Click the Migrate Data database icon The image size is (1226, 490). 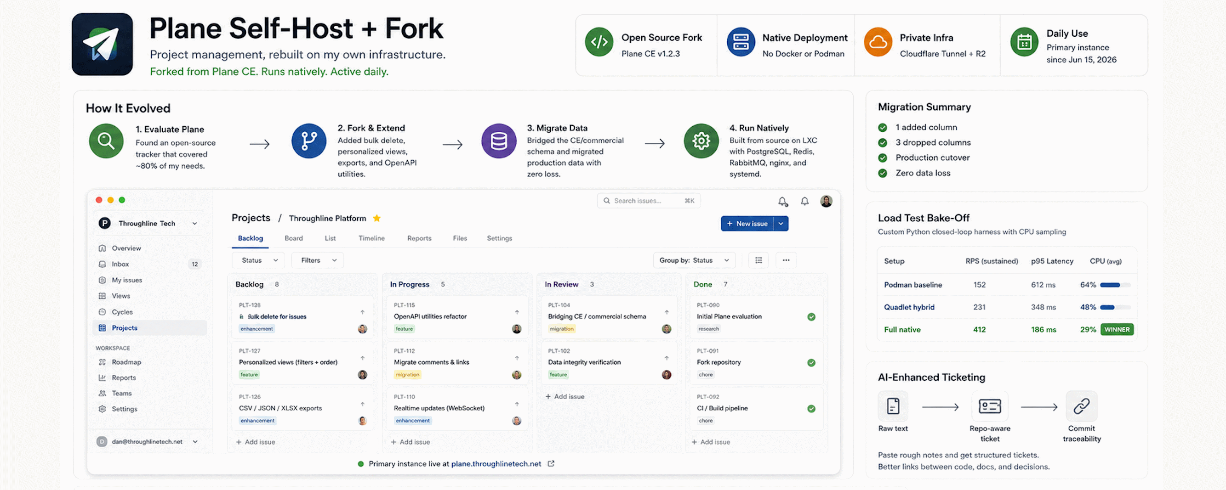pos(498,141)
